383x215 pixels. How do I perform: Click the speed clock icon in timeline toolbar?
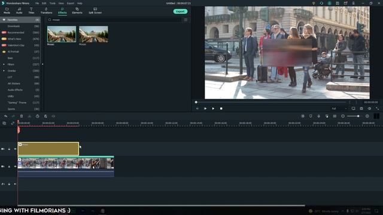pyautogui.click(x=37, y=116)
